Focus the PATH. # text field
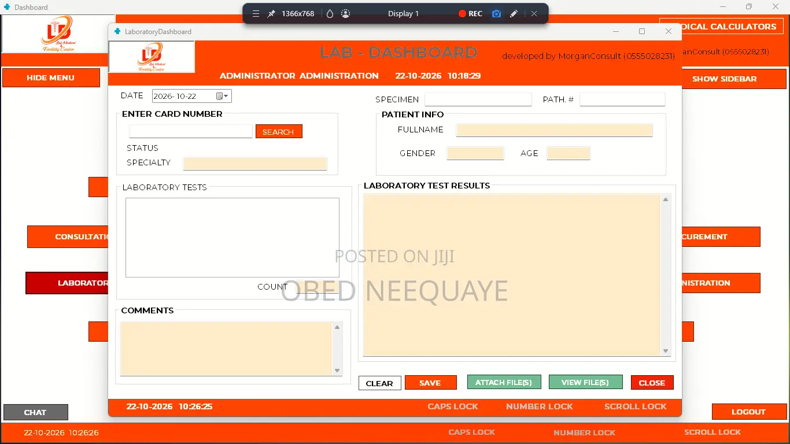 (622, 99)
